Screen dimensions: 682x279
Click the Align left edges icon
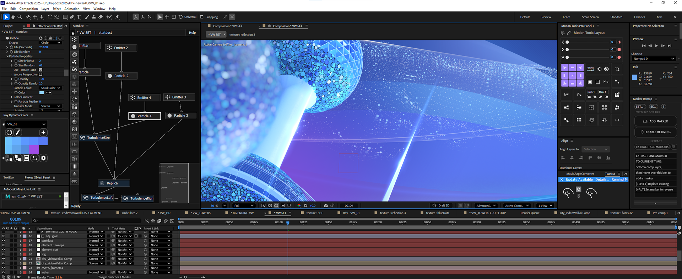click(563, 158)
